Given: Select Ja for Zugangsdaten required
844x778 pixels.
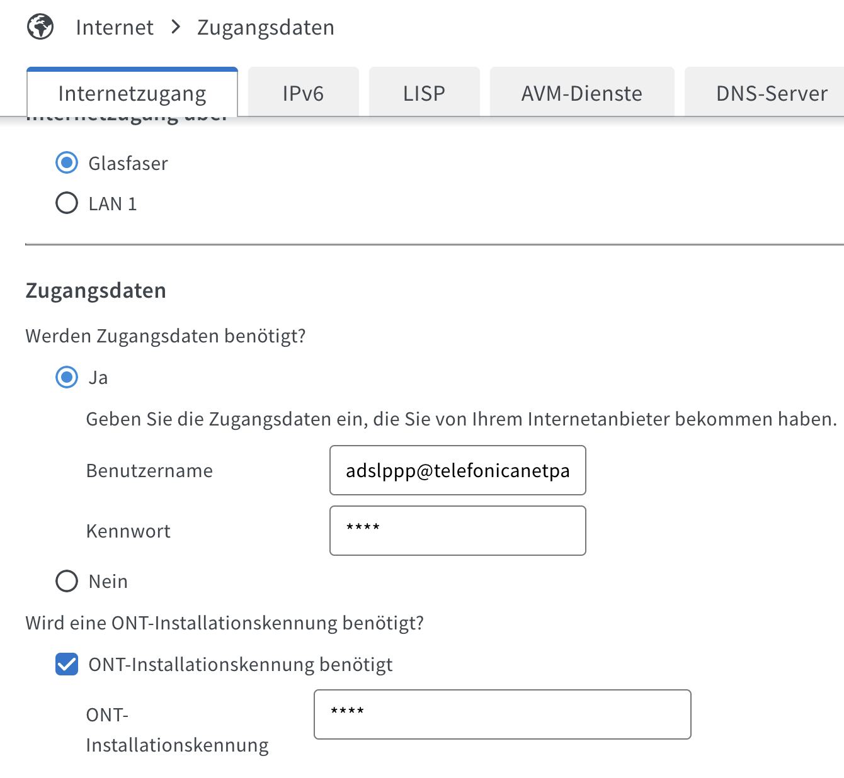Looking at the screenshot, I should [x=67, y=377].
